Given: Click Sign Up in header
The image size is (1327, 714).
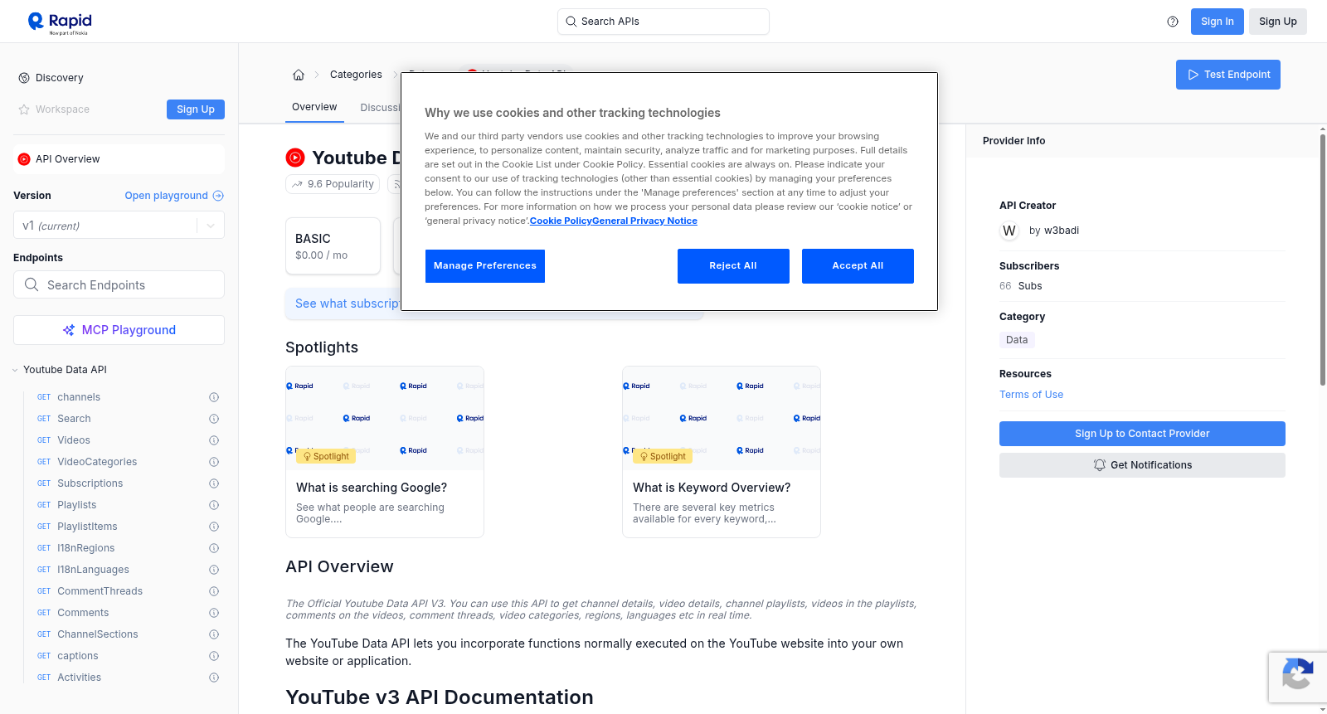Looking at the screenshot, I should (1278, 22).
